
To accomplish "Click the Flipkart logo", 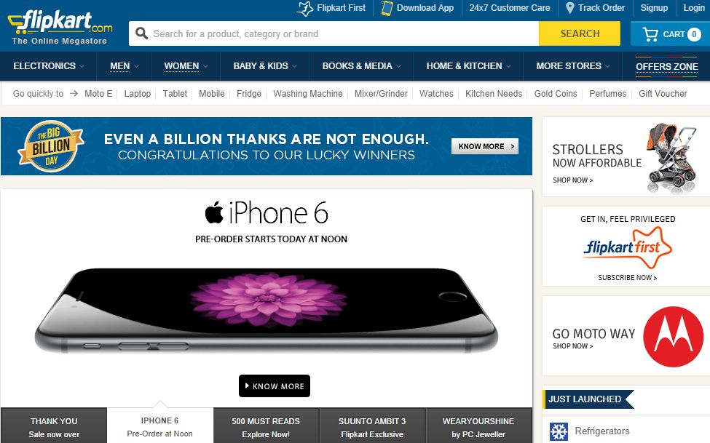I will click(x=60, y=28).
